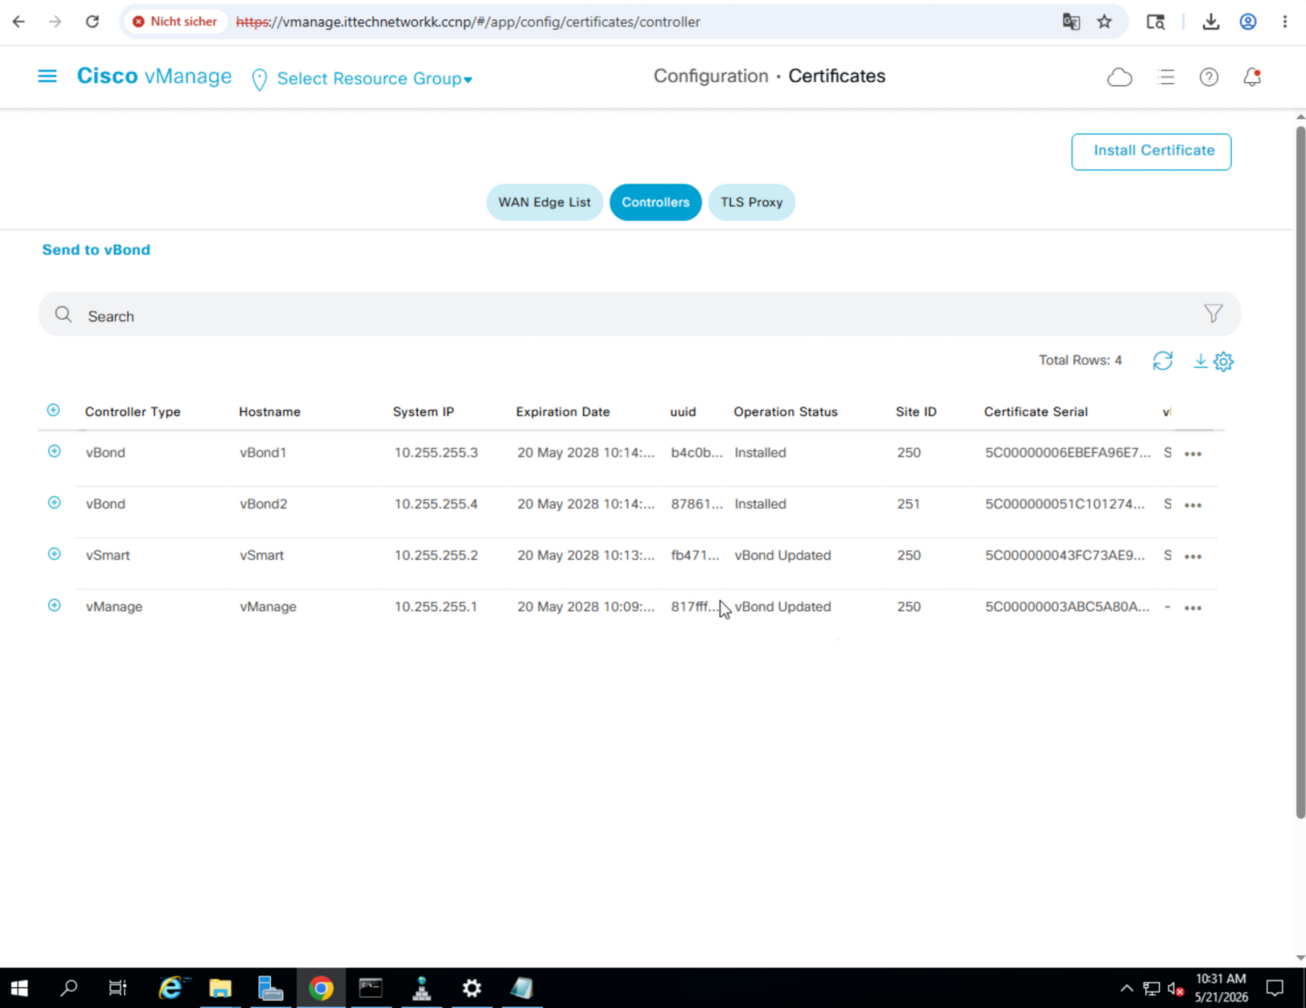
Task: Click into the table Search field
Action: click(x=639, y=315)
